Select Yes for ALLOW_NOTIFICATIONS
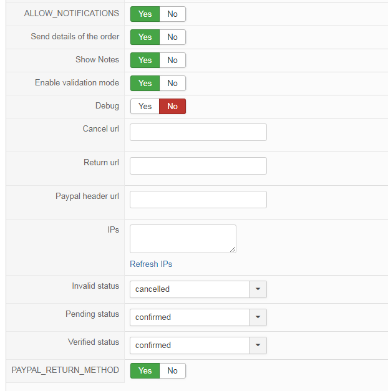Image resolution: width=388 pixels, height=391 pixels. pos(145,14)
